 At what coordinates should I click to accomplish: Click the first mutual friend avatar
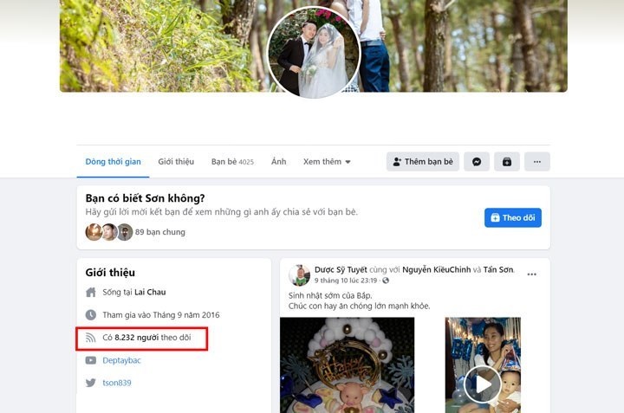coord(94,232)
